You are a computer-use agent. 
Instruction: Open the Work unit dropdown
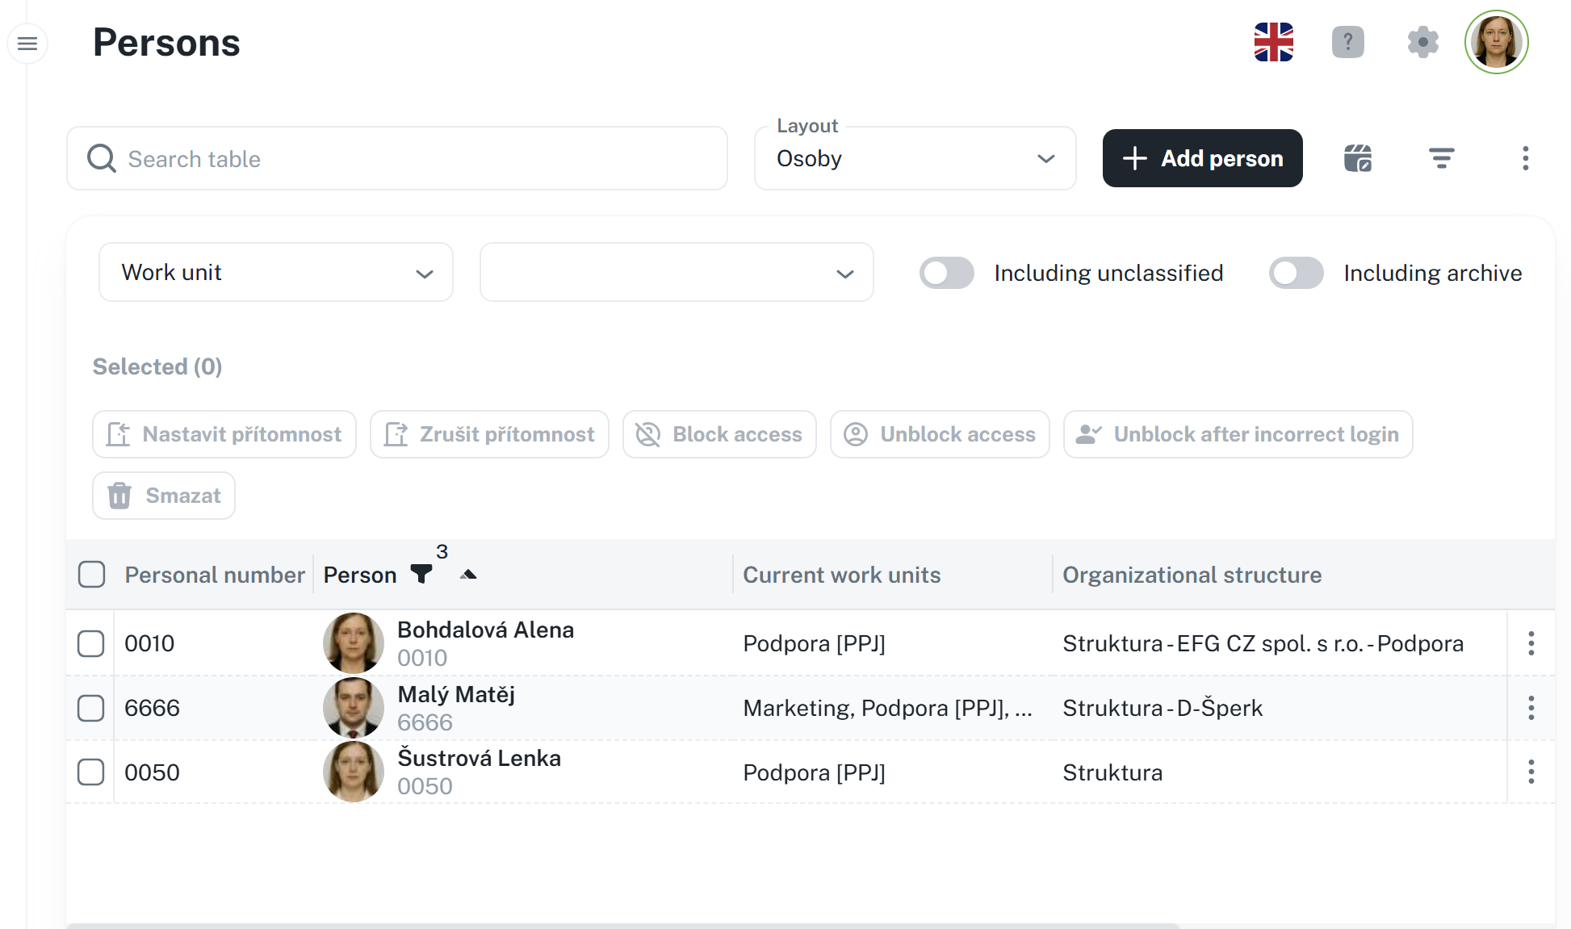click(x=275, y=273)
